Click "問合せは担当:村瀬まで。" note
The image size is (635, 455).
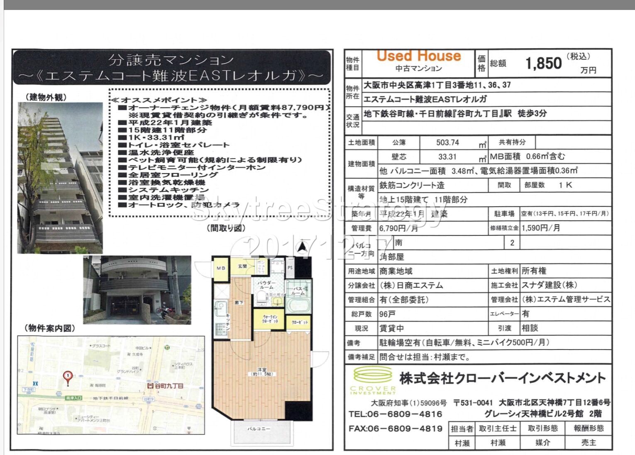[x=425, y=357]
